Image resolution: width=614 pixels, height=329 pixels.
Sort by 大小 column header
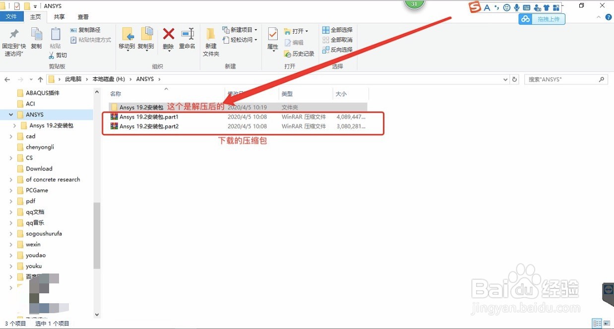point(341,94)
